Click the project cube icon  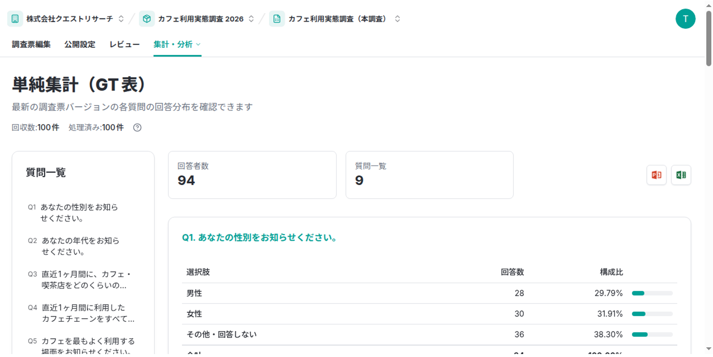(x=147, y=19)
